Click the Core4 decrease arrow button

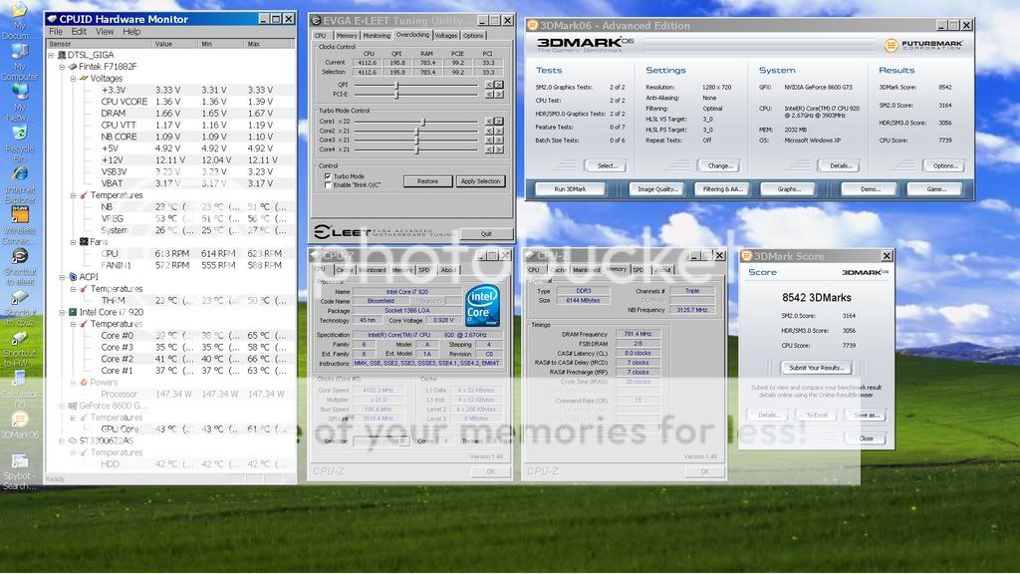489,149
